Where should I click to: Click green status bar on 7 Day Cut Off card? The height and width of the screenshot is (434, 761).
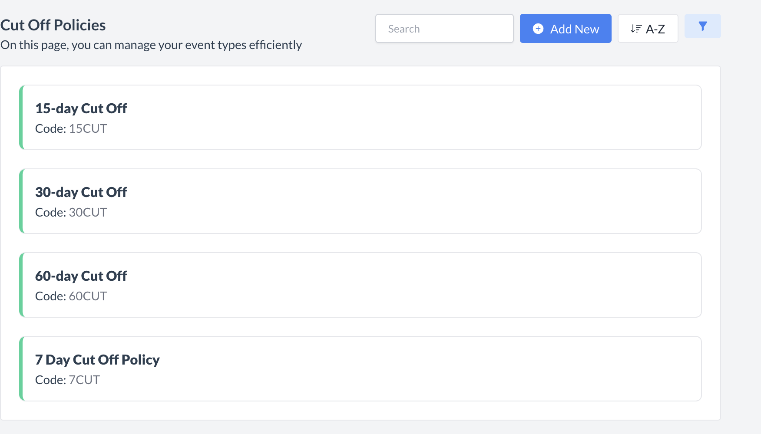21,369
